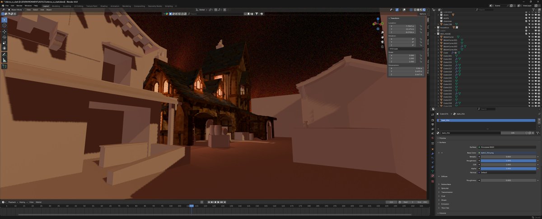Disable render for BézierCurve.004
Screen dimensions: 542x219
(x=539, y=49)
